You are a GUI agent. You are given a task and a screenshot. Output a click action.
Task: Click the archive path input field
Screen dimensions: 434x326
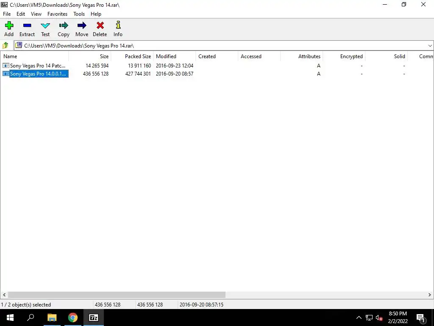pyautogui.click(x=220, y=46)
